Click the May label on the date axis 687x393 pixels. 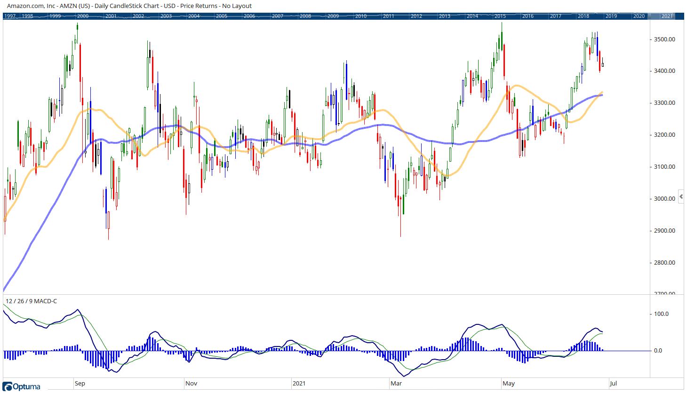click(x=509, y=384)
